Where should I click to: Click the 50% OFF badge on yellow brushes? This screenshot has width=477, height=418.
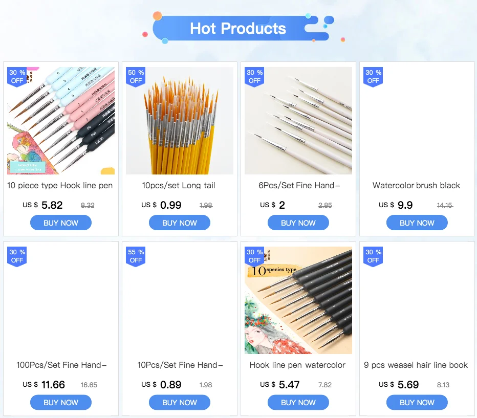pyautogui.click(x=136, y=77)
